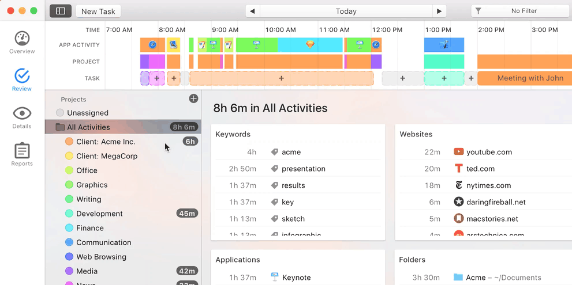Select the Sketch activity block in timeline
The image size is (572, 285).
tap(310, 45)
